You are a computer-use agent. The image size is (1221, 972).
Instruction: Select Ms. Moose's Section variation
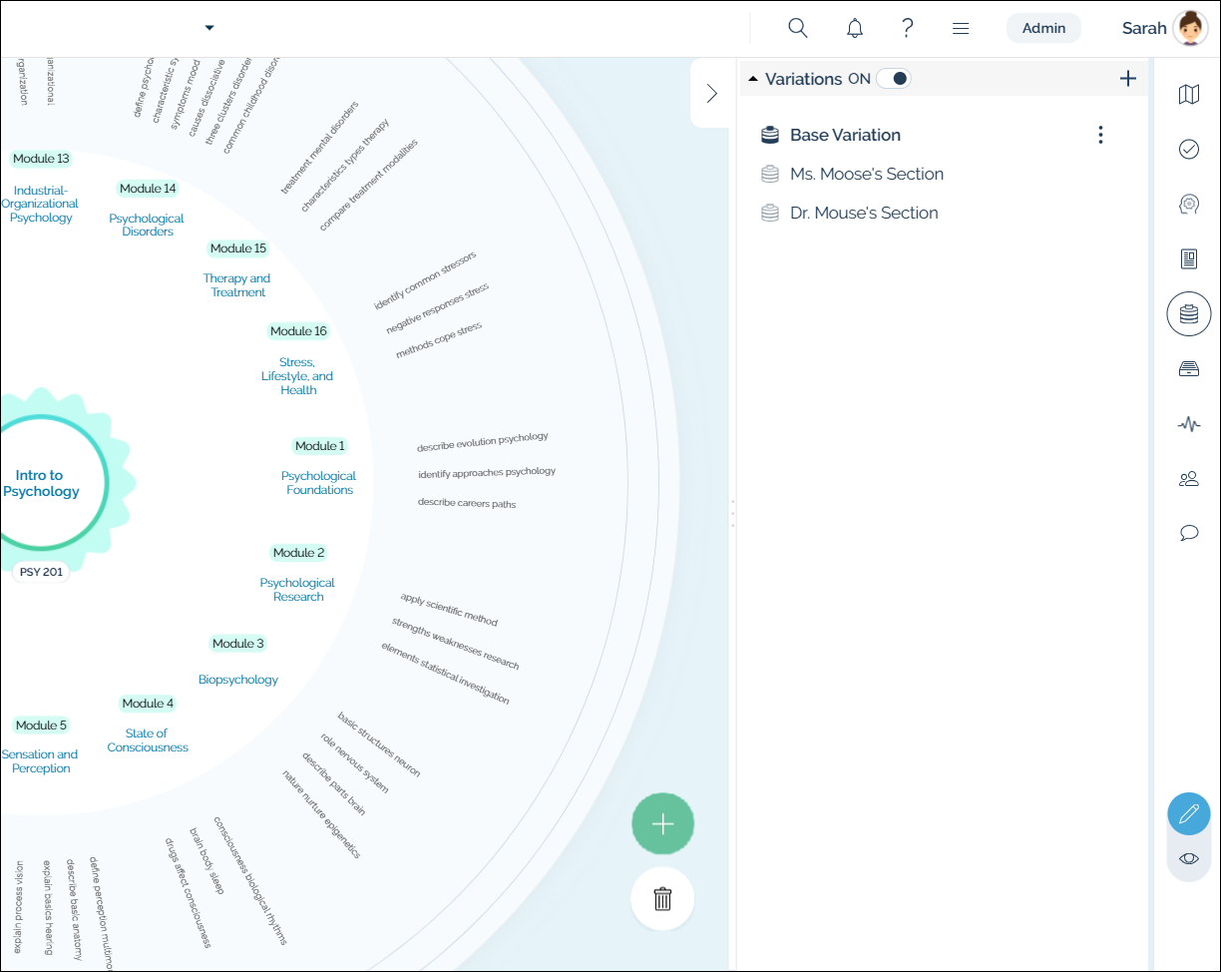point(866,174)
